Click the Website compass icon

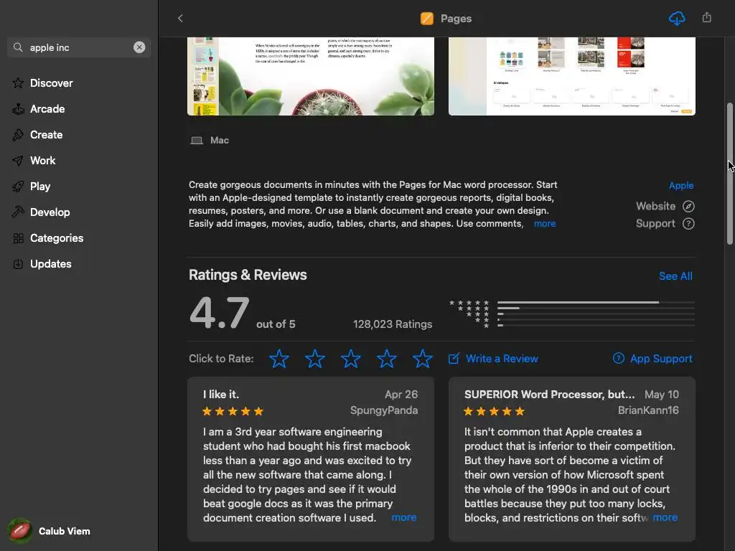688,206
